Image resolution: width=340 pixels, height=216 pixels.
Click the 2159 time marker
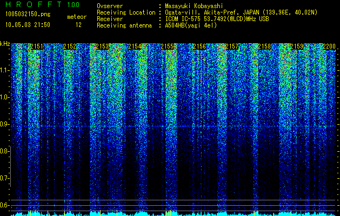(297, 46)
